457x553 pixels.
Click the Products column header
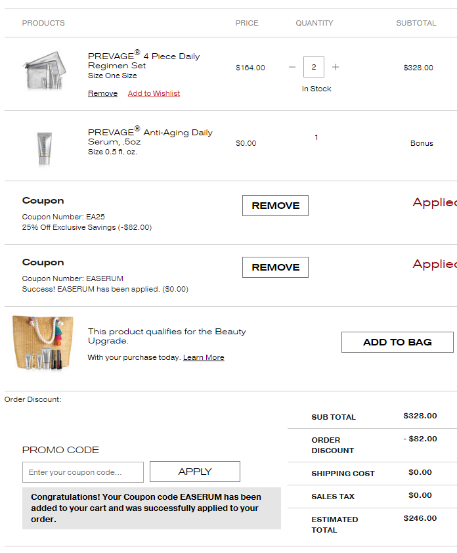pyautogui.click(x=43, y=23)
